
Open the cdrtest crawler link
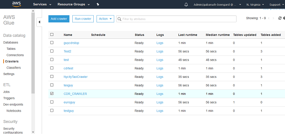pyautogui.click(x=68, y=68)
